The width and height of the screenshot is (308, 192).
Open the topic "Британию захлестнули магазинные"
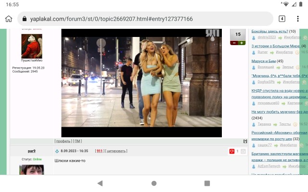click(280, 157)
